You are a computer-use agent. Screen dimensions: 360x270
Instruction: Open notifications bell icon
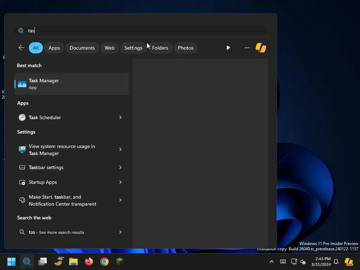coord(336,262)
